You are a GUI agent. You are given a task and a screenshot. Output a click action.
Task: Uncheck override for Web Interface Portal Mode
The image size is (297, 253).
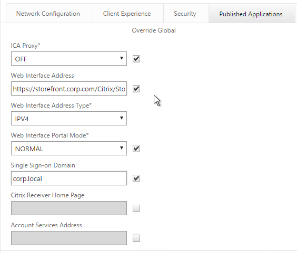[x=136, y=149]
